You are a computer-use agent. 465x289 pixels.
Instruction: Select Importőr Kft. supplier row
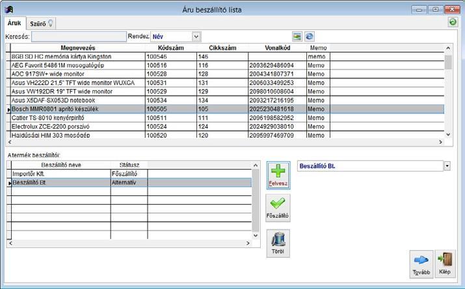pos(131,174)
